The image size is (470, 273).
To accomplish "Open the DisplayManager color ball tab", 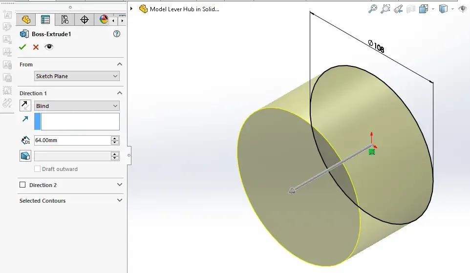I will (x=104, y=20).
